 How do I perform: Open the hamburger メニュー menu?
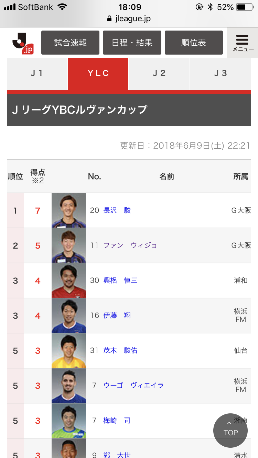243,43
